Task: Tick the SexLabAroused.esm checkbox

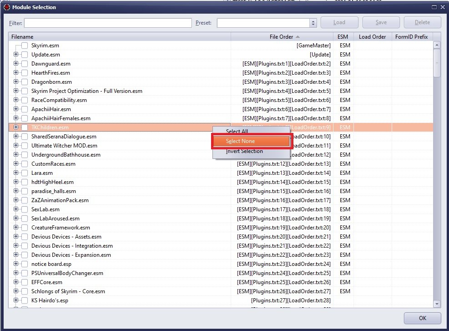Action: tap(25, 219)
